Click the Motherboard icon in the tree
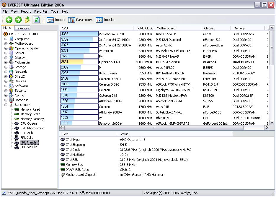 [11, 44]
